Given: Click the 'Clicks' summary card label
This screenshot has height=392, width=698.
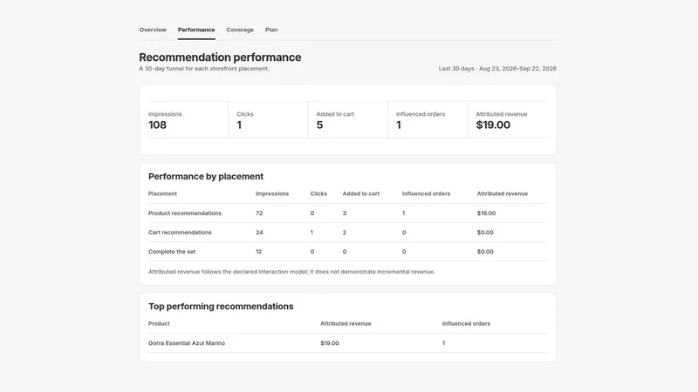Looking at the screenshot, I should point(245,114).
